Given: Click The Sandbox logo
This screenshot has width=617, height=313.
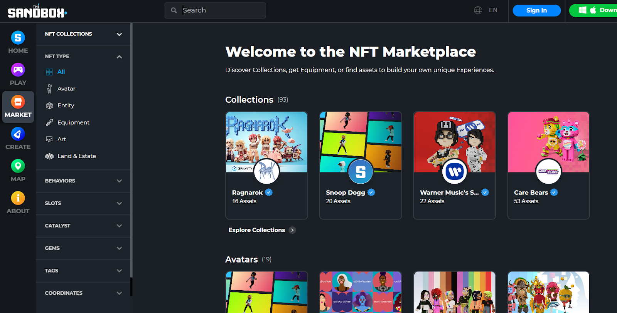Looking at the screenshot, I should pyautogui.click(x=37, y=12).
